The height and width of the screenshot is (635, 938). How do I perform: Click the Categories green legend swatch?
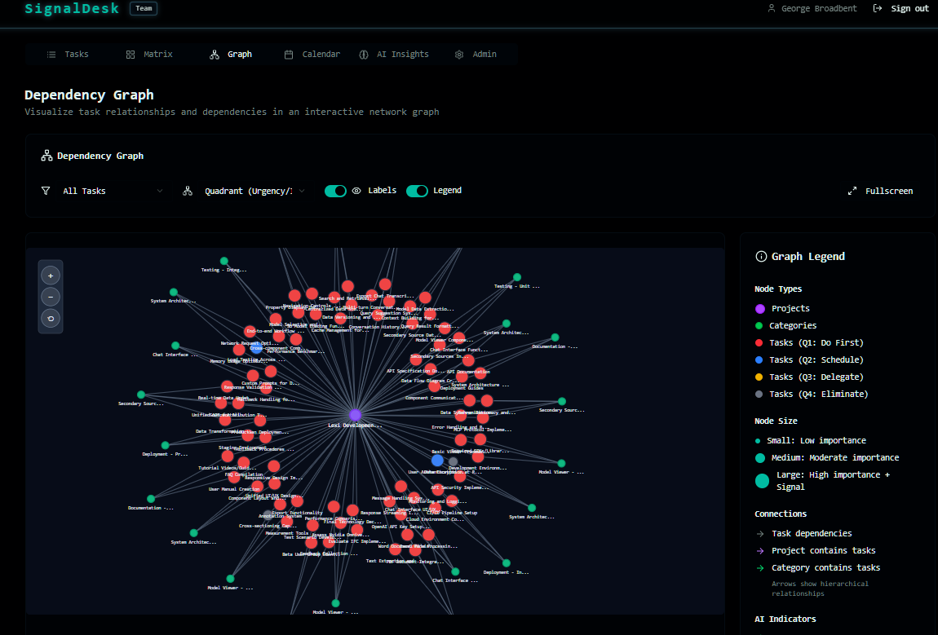tap(759, 326)
